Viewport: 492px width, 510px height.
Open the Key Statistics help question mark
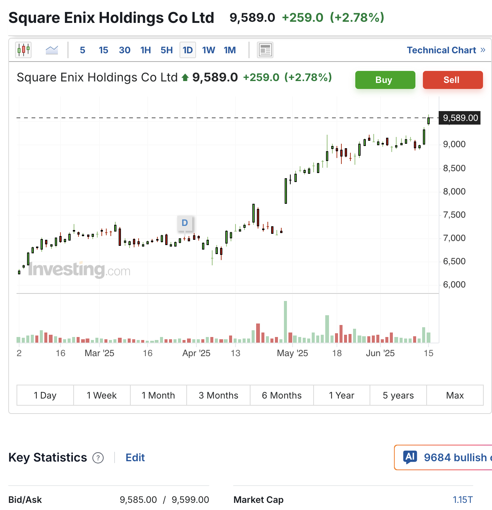(x=98, y=458)
